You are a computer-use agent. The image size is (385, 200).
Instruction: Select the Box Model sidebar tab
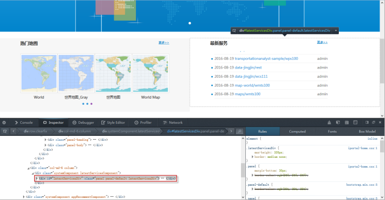coord(367,132)
